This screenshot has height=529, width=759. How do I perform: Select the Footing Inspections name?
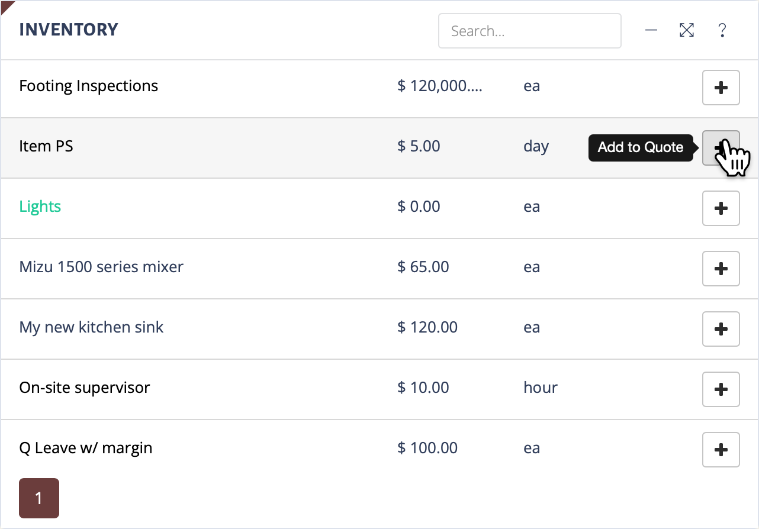(x=89, y=86)
